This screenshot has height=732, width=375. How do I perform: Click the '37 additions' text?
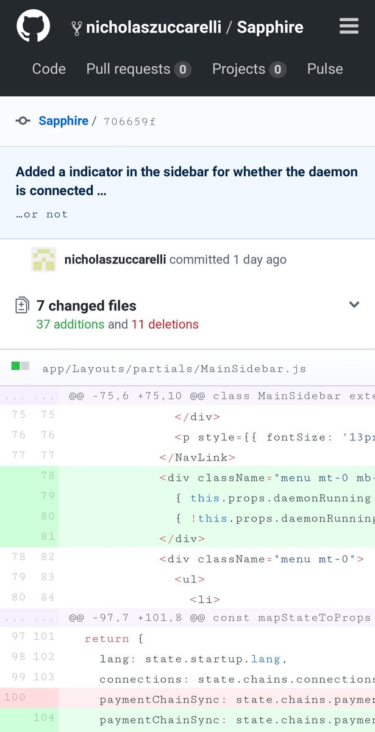(70, 325)
